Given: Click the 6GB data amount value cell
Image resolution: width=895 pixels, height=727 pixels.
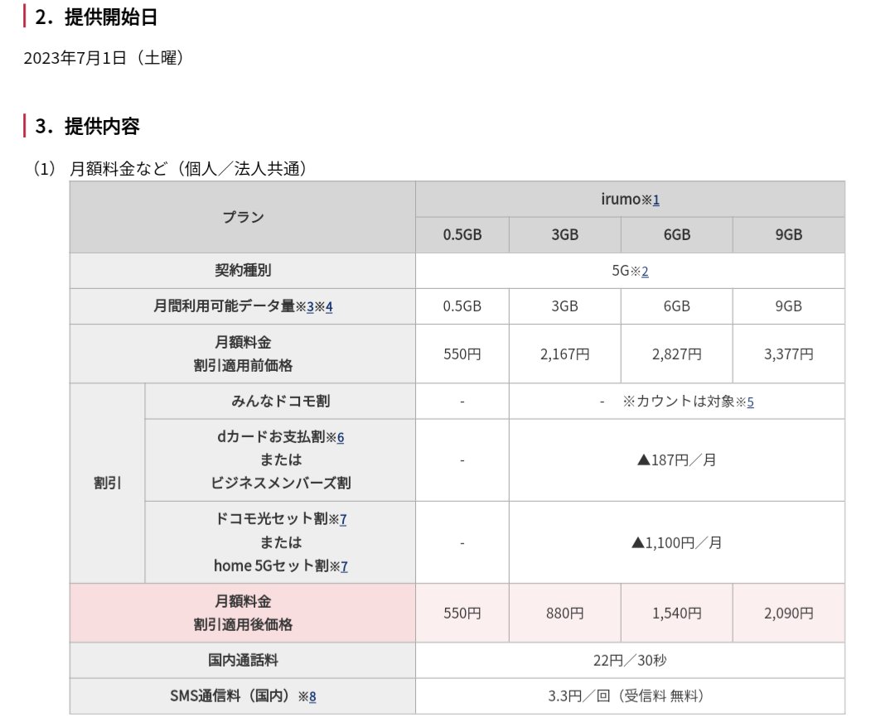Looking at the screenshot, I should click(x=677, y=306).
